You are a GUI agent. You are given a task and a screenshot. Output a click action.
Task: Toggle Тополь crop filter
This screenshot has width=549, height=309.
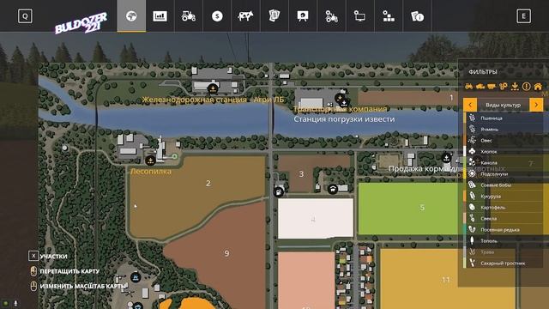tap(504, 241)
